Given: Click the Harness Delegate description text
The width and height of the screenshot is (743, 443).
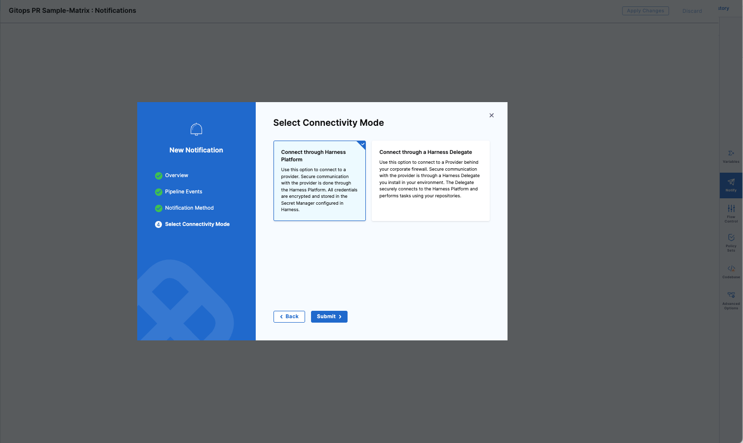Looking at the screenshot, I should (x=430, y=179).
